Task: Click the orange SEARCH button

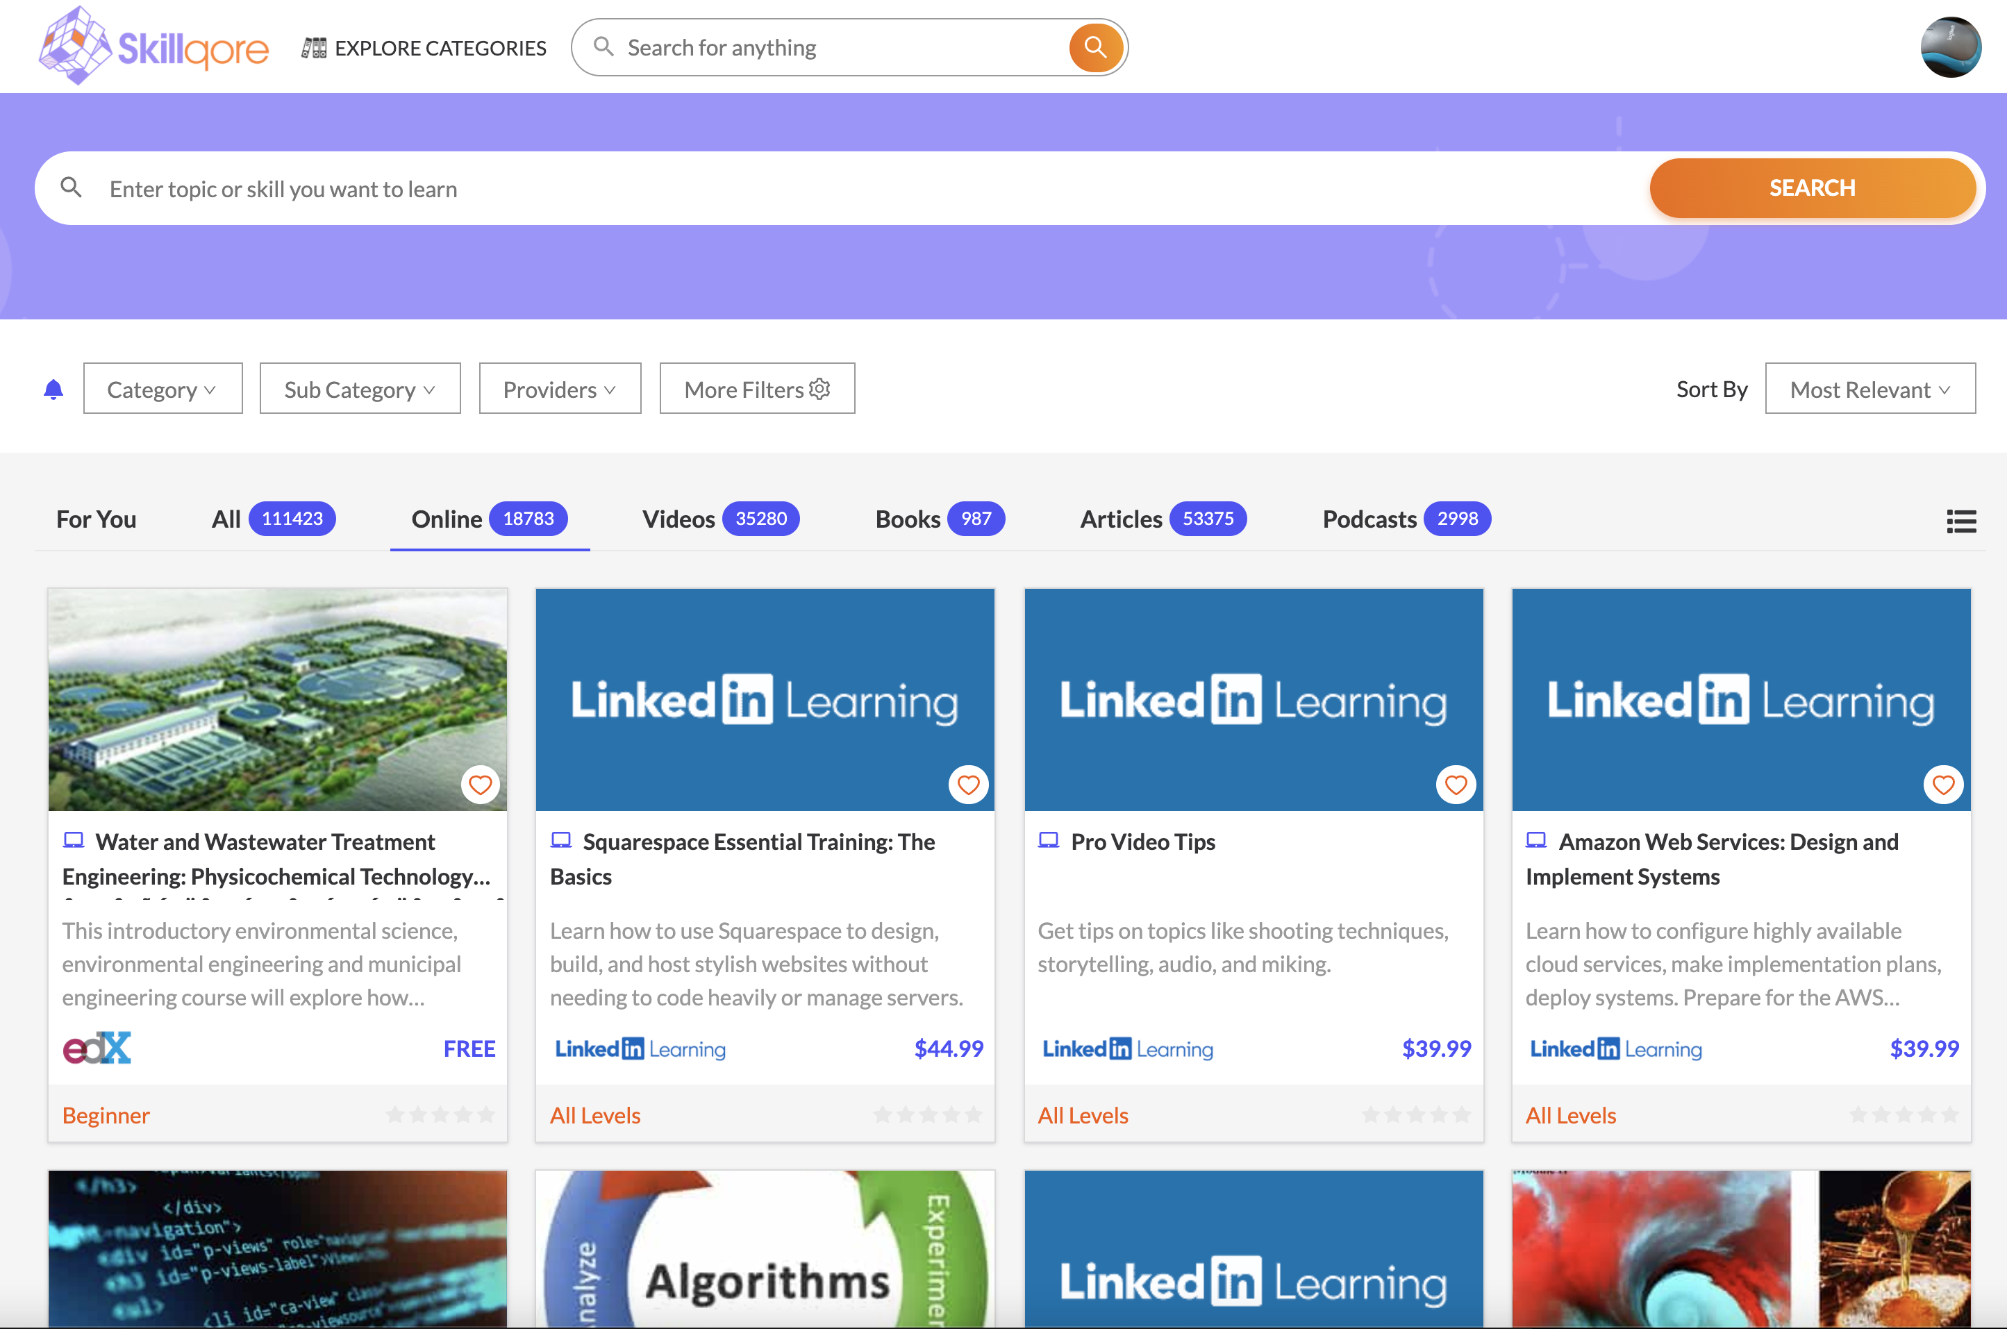Action: pyautogui.click(x=1812, y=187)
